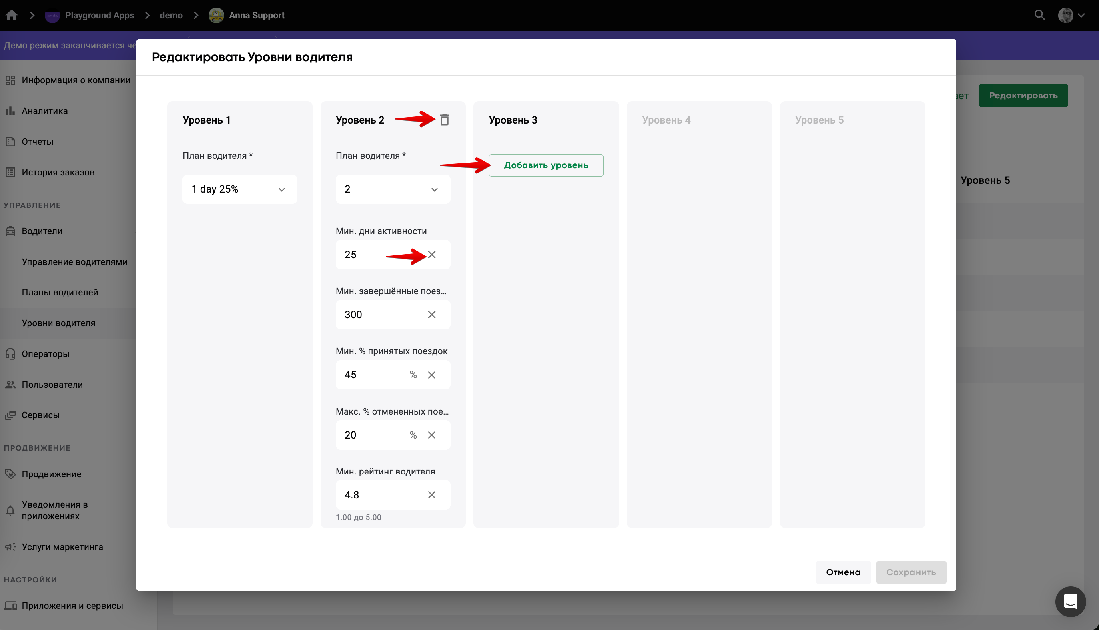Image resolution: width=1099 pixels, height=630 pixels.
Task: Delete Level 2 with trash icon
Action: click(445, 120)
